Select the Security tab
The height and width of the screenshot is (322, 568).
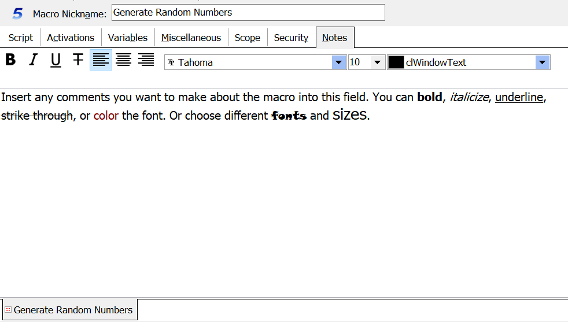tap(291, 38)
